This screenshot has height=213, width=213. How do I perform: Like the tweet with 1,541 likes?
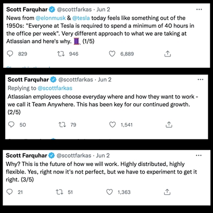point(112,125)
